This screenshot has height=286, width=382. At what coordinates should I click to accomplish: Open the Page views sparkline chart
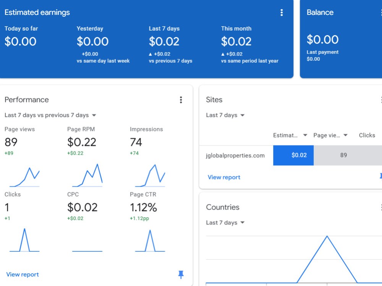tap(24, 177)
